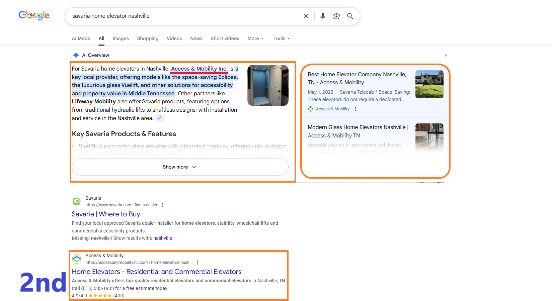Open the Videos tab
The height and width of the screenshot is (301, 552).
174,38
